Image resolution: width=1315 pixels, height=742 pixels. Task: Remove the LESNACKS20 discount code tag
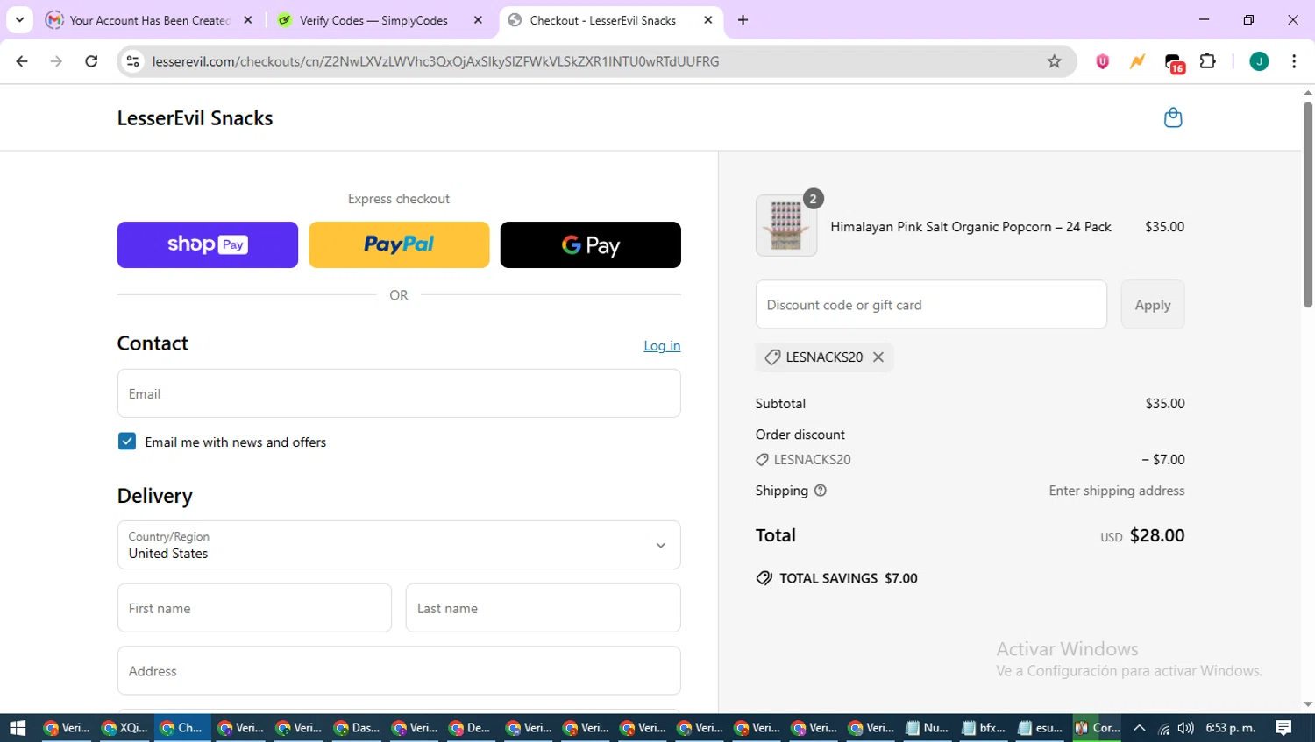click(x=878, y=357)
